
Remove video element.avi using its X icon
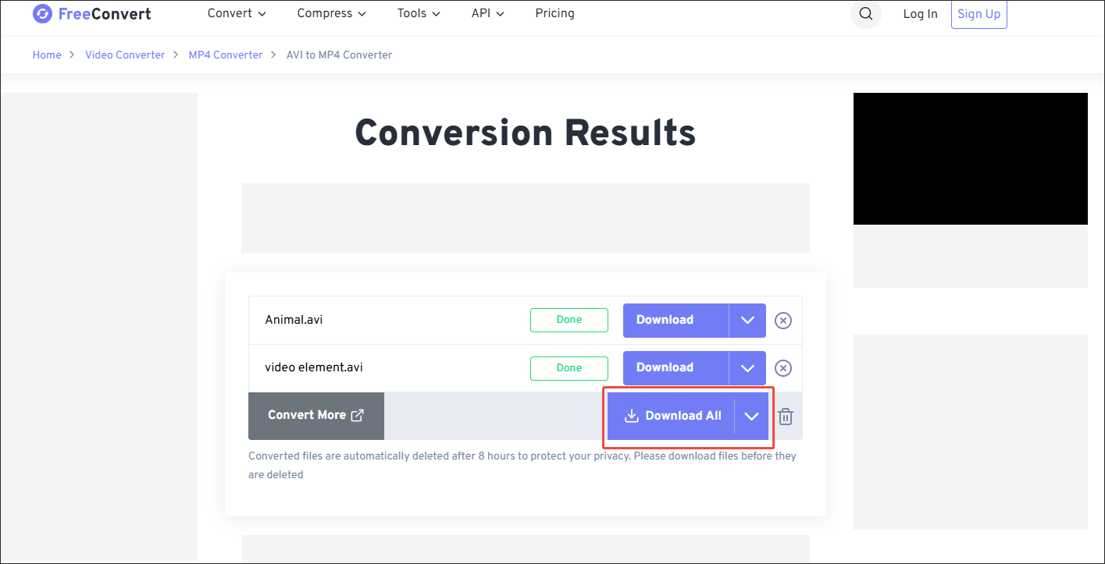(783, 367)
